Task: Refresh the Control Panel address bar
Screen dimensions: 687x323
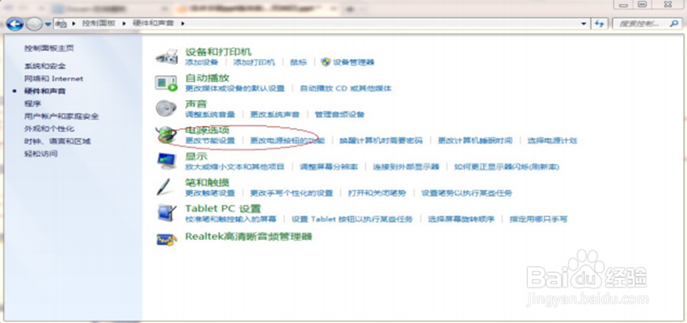Action: tap(600, 23)
